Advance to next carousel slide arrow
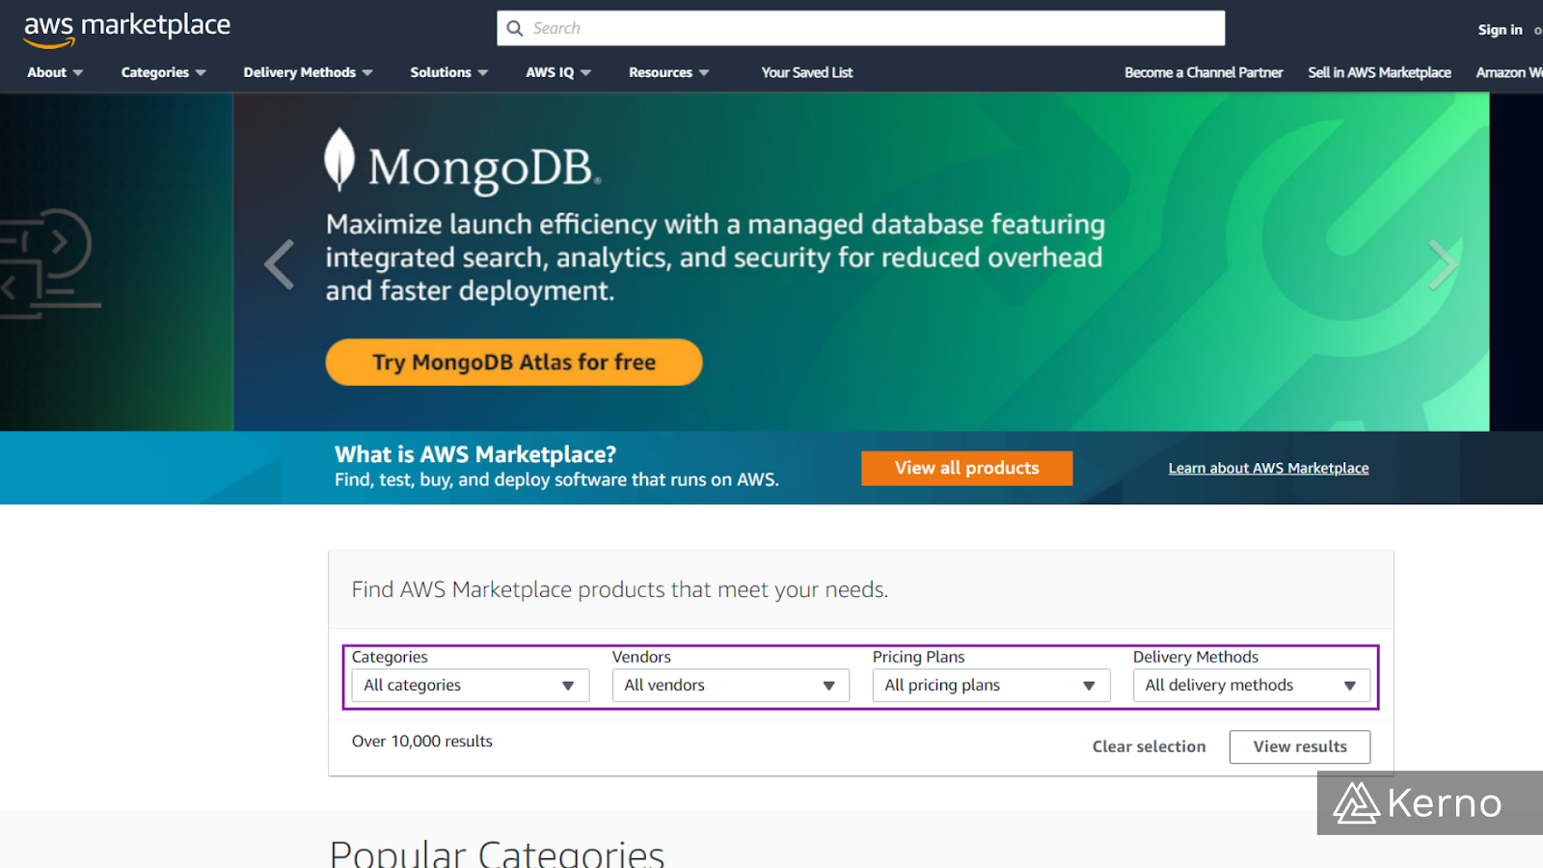Screen dimensions: 1543x868 (1443, 264)
